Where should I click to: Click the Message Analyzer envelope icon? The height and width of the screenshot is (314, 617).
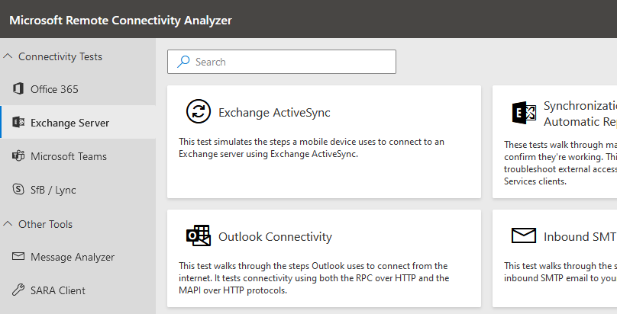point(18,256)
